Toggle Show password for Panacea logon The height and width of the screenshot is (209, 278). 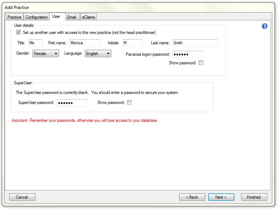click(x=201, y=63)
